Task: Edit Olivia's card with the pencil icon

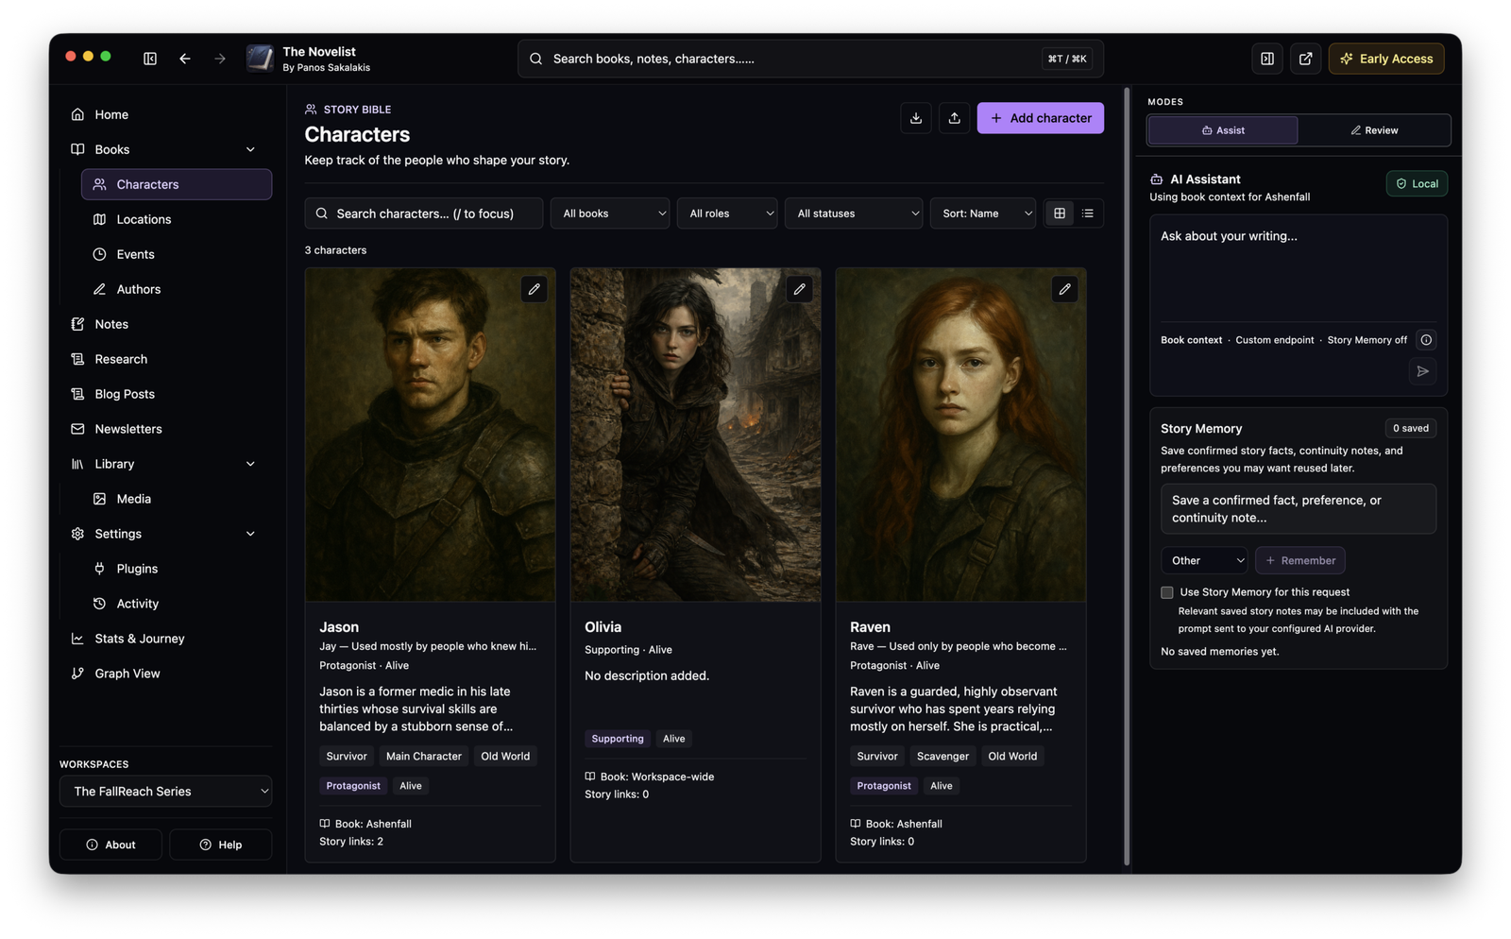Action: click(x=800, y=289)
